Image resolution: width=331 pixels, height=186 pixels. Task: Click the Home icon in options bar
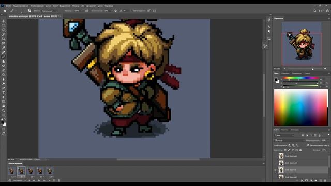5,11
